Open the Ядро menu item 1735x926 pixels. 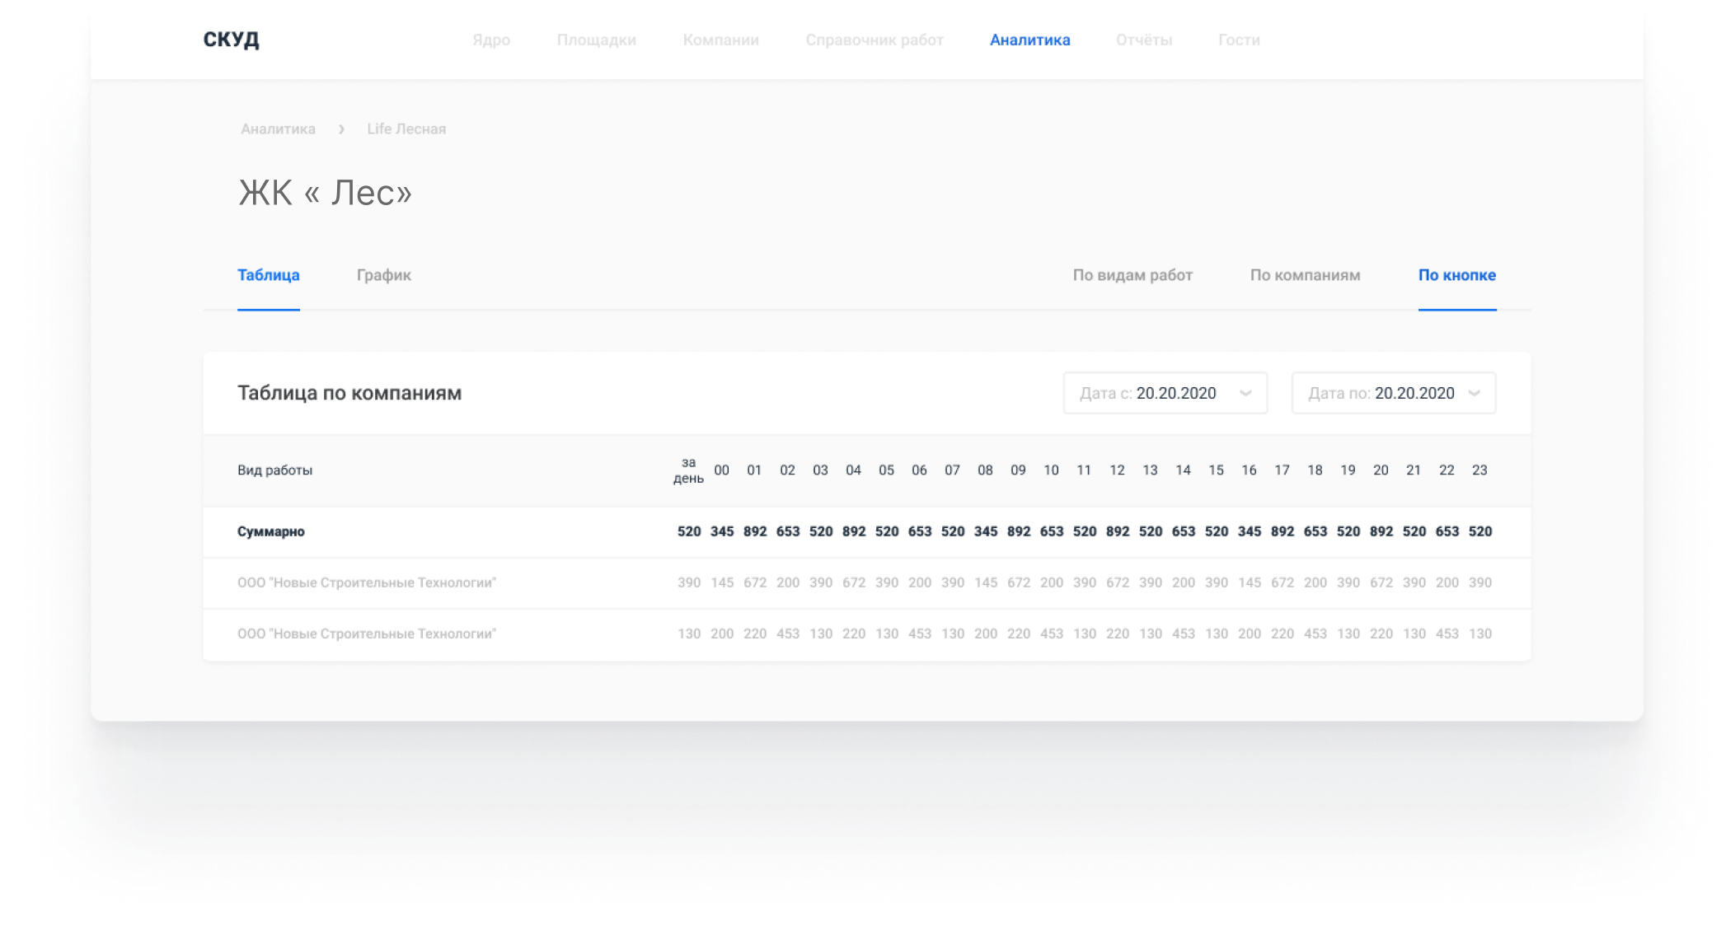(x=491, y=40)
